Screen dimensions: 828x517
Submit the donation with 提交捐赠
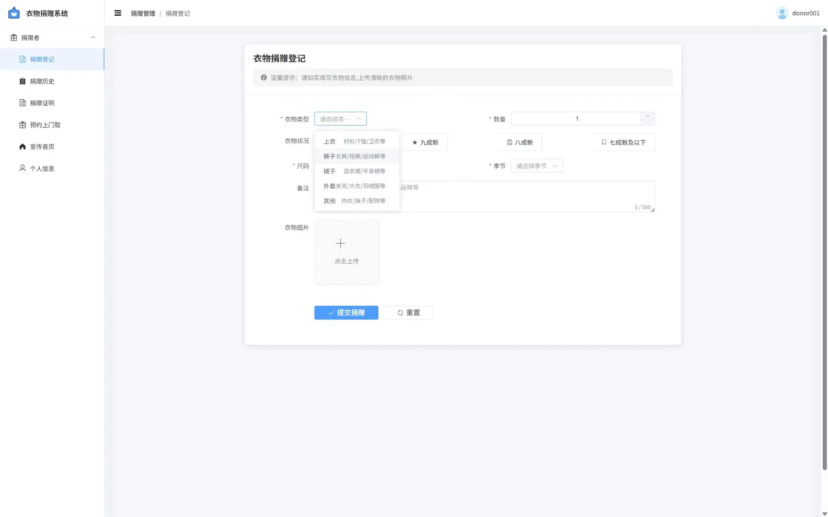(x=346, y=313)
